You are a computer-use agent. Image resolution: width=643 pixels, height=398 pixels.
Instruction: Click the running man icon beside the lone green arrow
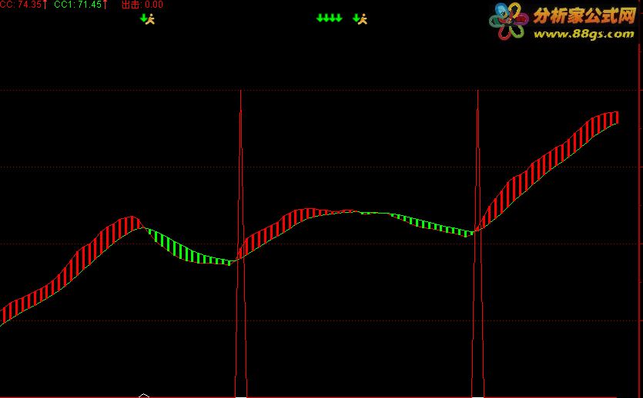pos(151,18)
